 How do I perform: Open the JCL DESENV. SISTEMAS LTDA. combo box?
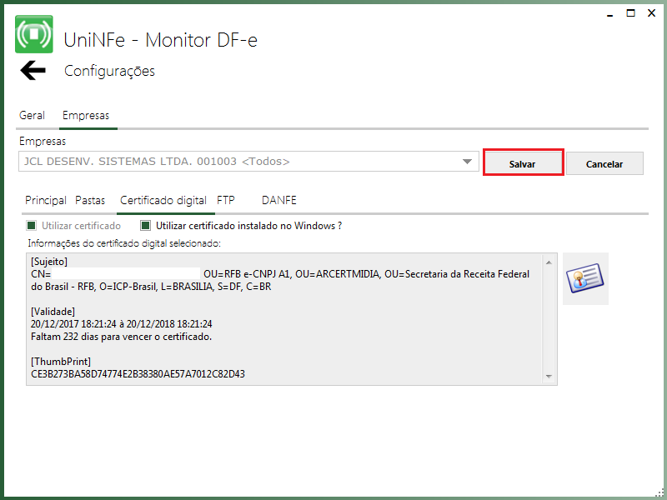point(248,162)
